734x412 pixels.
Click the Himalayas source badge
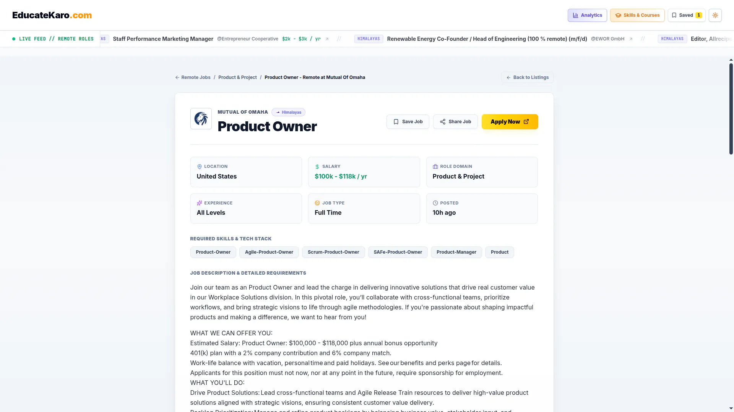pyautogui.click(x=288, y=112)
